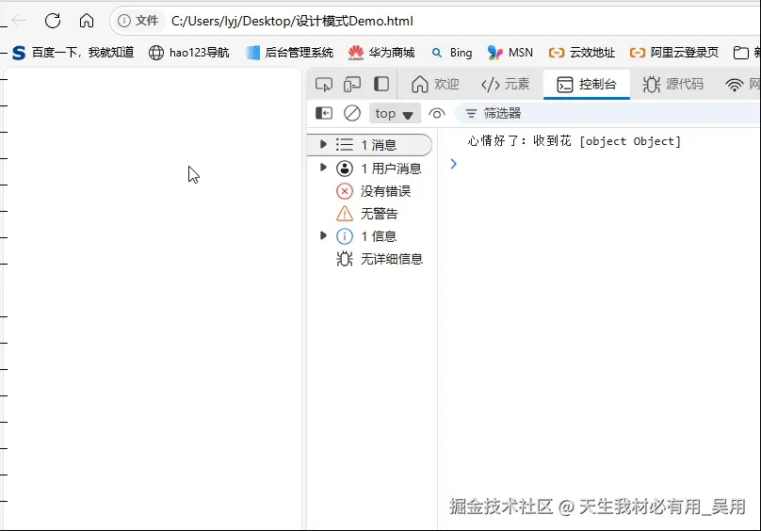Open the 华为商城 bookmark
761x531 pixels.
click(381, 53)
